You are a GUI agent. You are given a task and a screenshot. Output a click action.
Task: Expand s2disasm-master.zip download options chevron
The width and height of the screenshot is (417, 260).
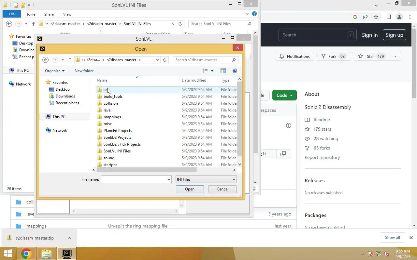pos(69,238)
